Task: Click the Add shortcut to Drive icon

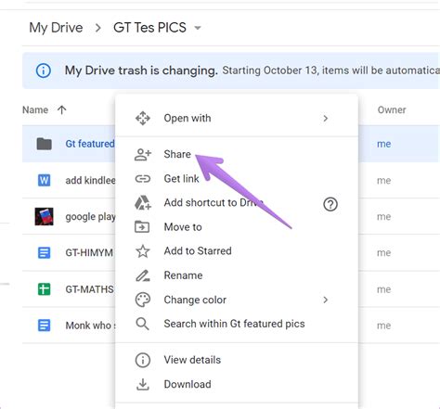Action: click(x=143, y=203)
